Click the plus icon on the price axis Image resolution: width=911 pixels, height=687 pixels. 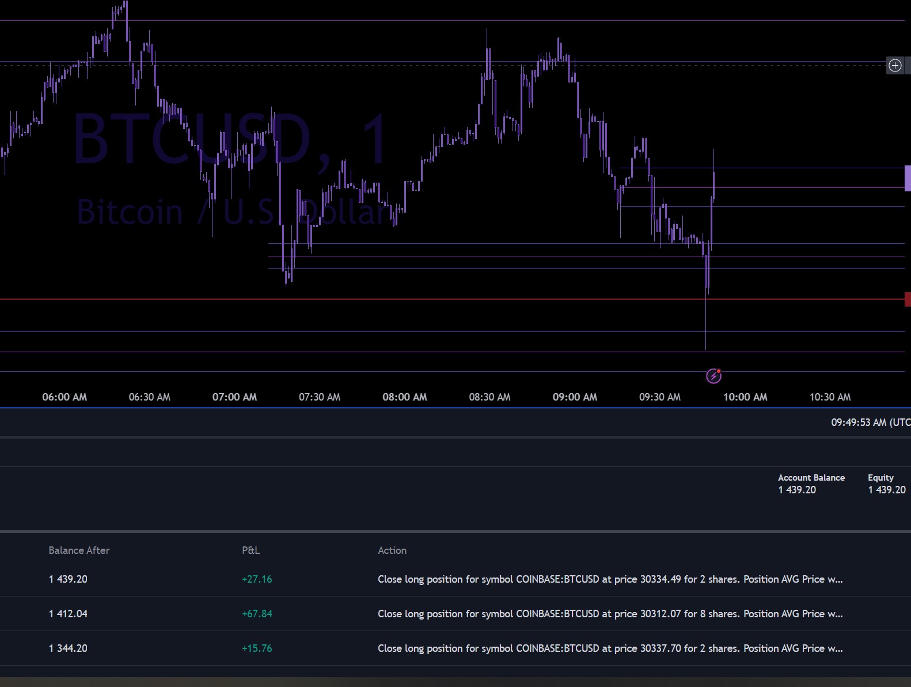[895, 65]
